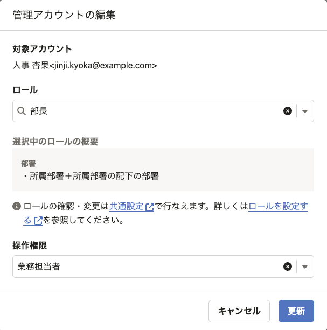This screenshot has height=330, width=327.
Task: Click the 操作権限 field label
Action: click(30, 245)
